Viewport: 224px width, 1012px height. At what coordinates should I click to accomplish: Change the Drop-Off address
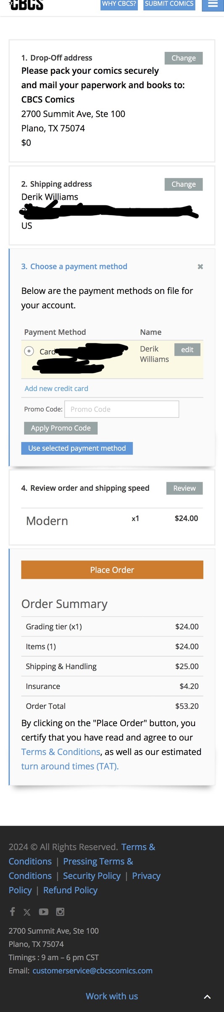click(x=184, y=58)
